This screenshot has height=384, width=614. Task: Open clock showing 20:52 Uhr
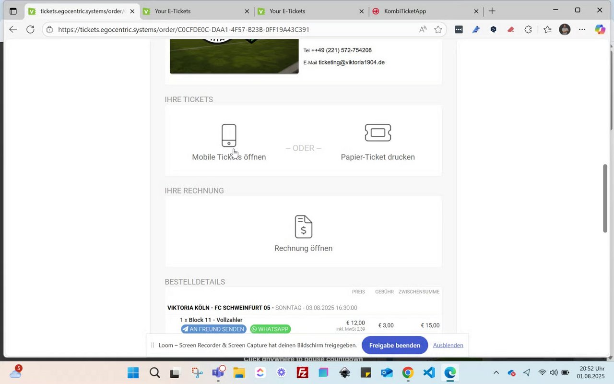click(591, 372)
